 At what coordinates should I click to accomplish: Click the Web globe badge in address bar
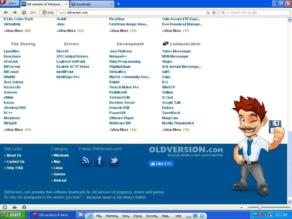tap(48, 13)
